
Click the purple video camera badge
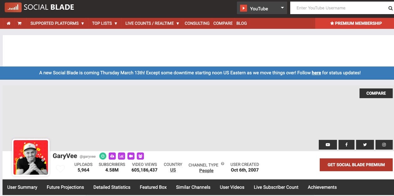click(131, 156)
